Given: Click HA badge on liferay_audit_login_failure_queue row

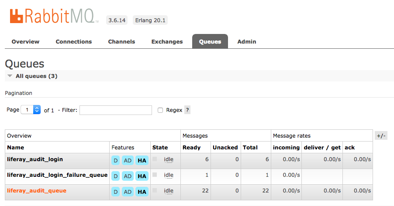Looking at the screenshot, I should pos(142,176).
